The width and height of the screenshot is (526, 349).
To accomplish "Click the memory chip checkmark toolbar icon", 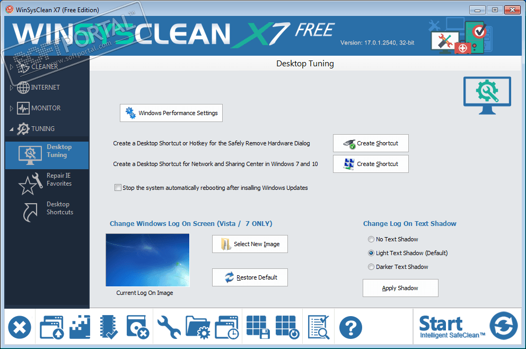I will point(109,327).
